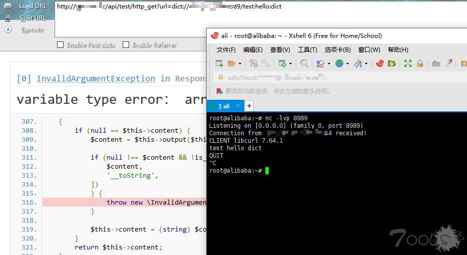The image size is (467, 255).
Task: Enable the Post data checkbox
Action: click(61, 45)
